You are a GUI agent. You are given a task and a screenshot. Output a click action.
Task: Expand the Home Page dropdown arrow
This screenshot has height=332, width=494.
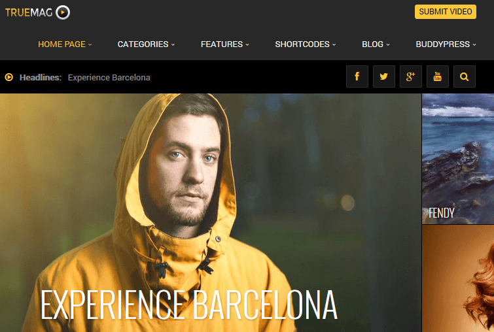point(90,44)
